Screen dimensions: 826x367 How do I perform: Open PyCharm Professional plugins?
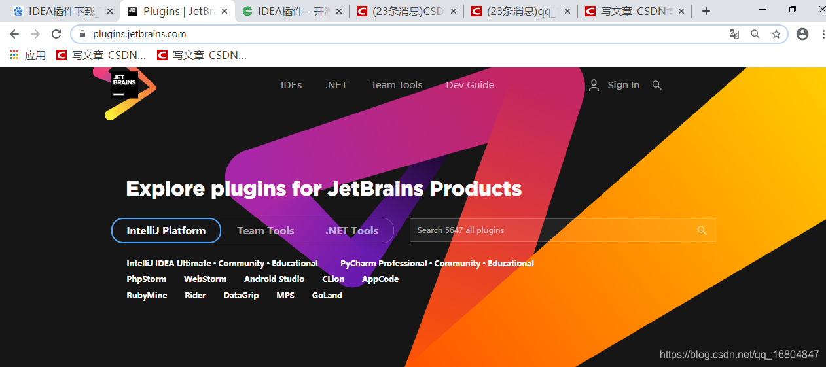(x=384, y=263)
